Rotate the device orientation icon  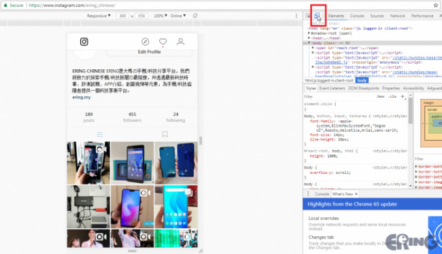[x=195, y=16]
